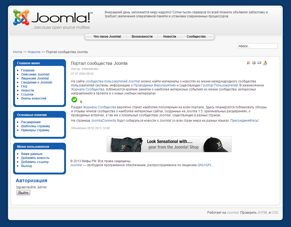Edit the article with the pencil icon

tap(265, 63)
